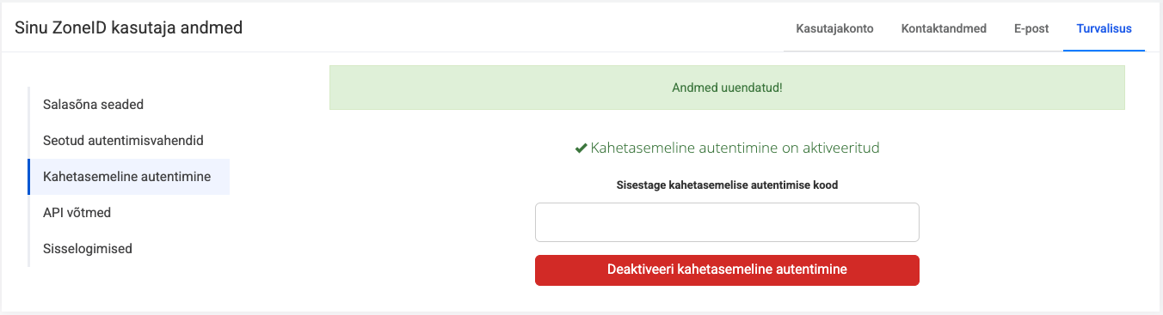Viewport: 1163px width, 315px height.
Task: Click the green checkmark icon
Action: (581, 148)
